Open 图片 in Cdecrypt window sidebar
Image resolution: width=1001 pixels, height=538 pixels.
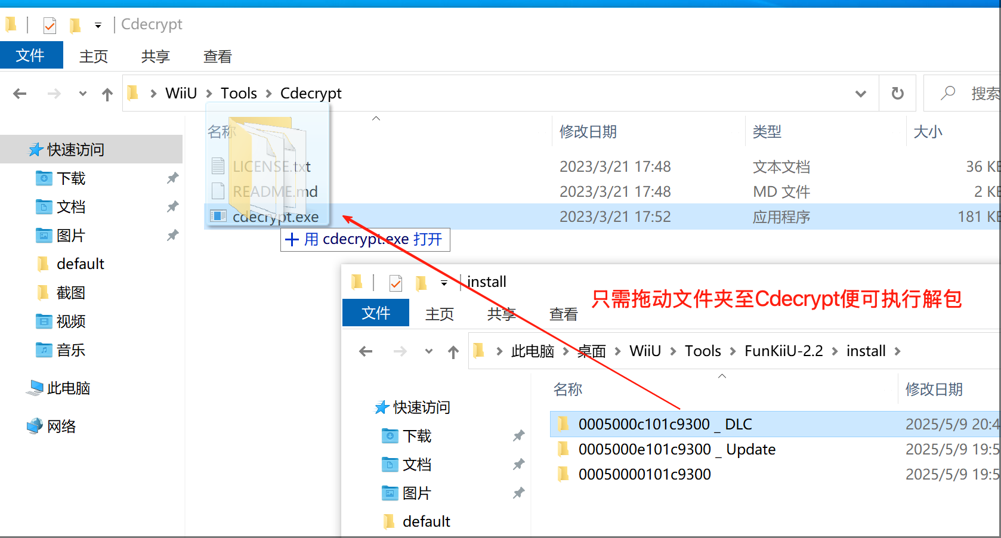(x=71, y=235)
